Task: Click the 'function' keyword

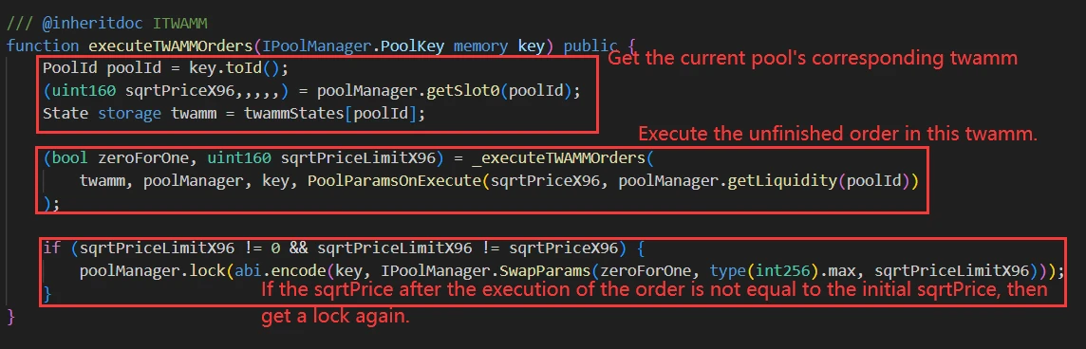Action: click(x=43, y=46)
